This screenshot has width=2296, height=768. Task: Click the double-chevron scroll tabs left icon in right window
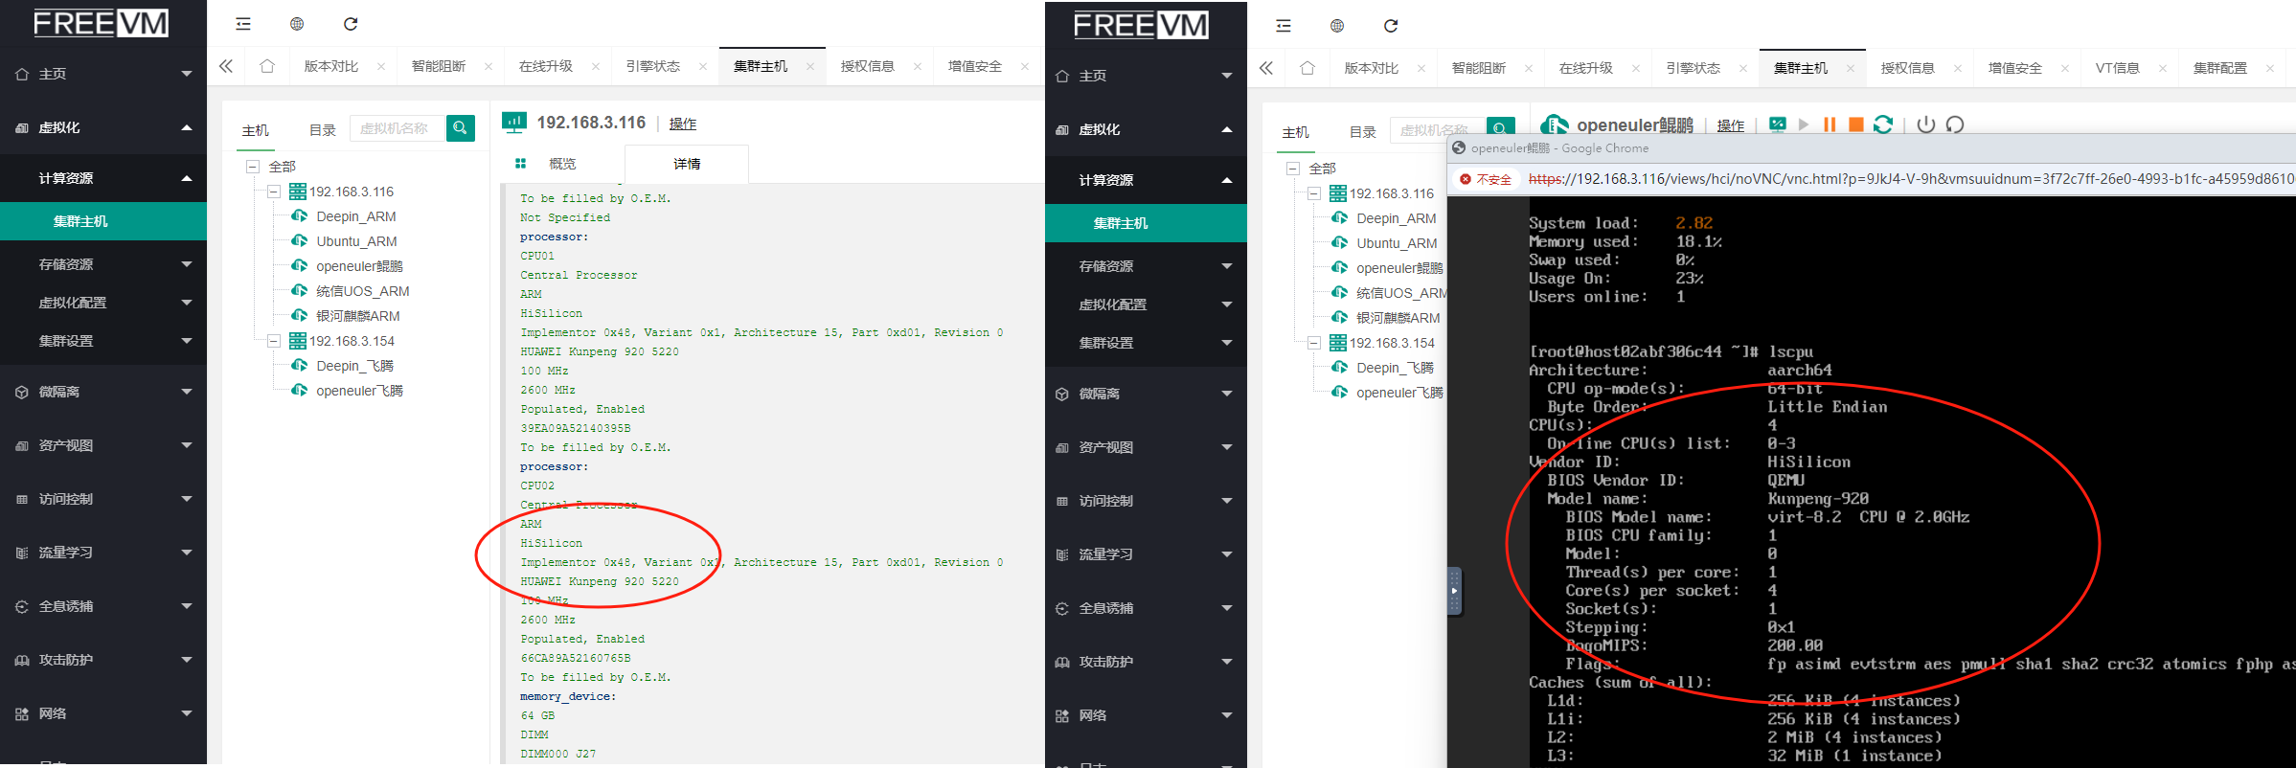click(1266, 68)
